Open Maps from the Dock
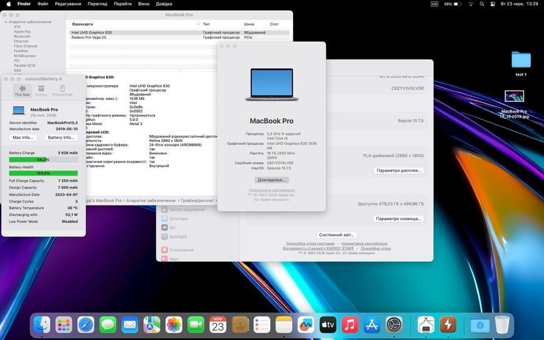 (x=151, y=325)
